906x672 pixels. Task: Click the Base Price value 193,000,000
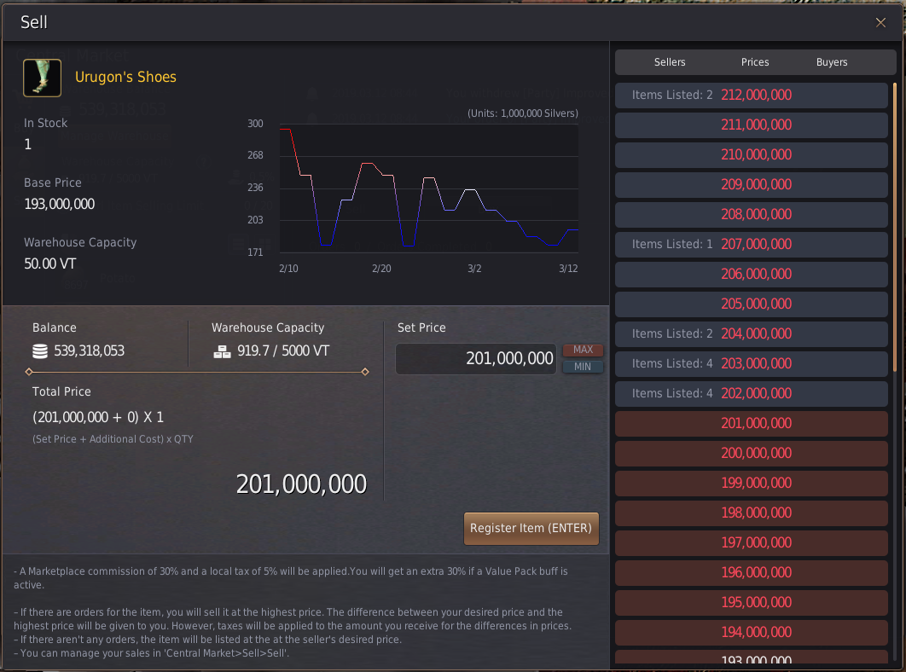59,204
